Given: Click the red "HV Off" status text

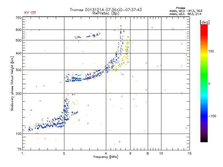Looking at the screenshot, I should [30, 13].
